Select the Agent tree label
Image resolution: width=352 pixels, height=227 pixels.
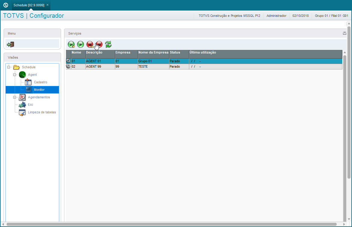click(32, 75)
